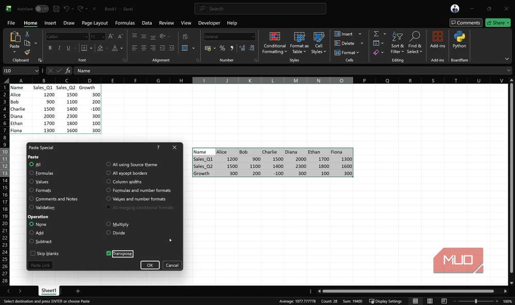Image resolution: width=515 pixels, height=305 pixels.
Task: Toggle Italic formatting
Action: click(59, 48)
